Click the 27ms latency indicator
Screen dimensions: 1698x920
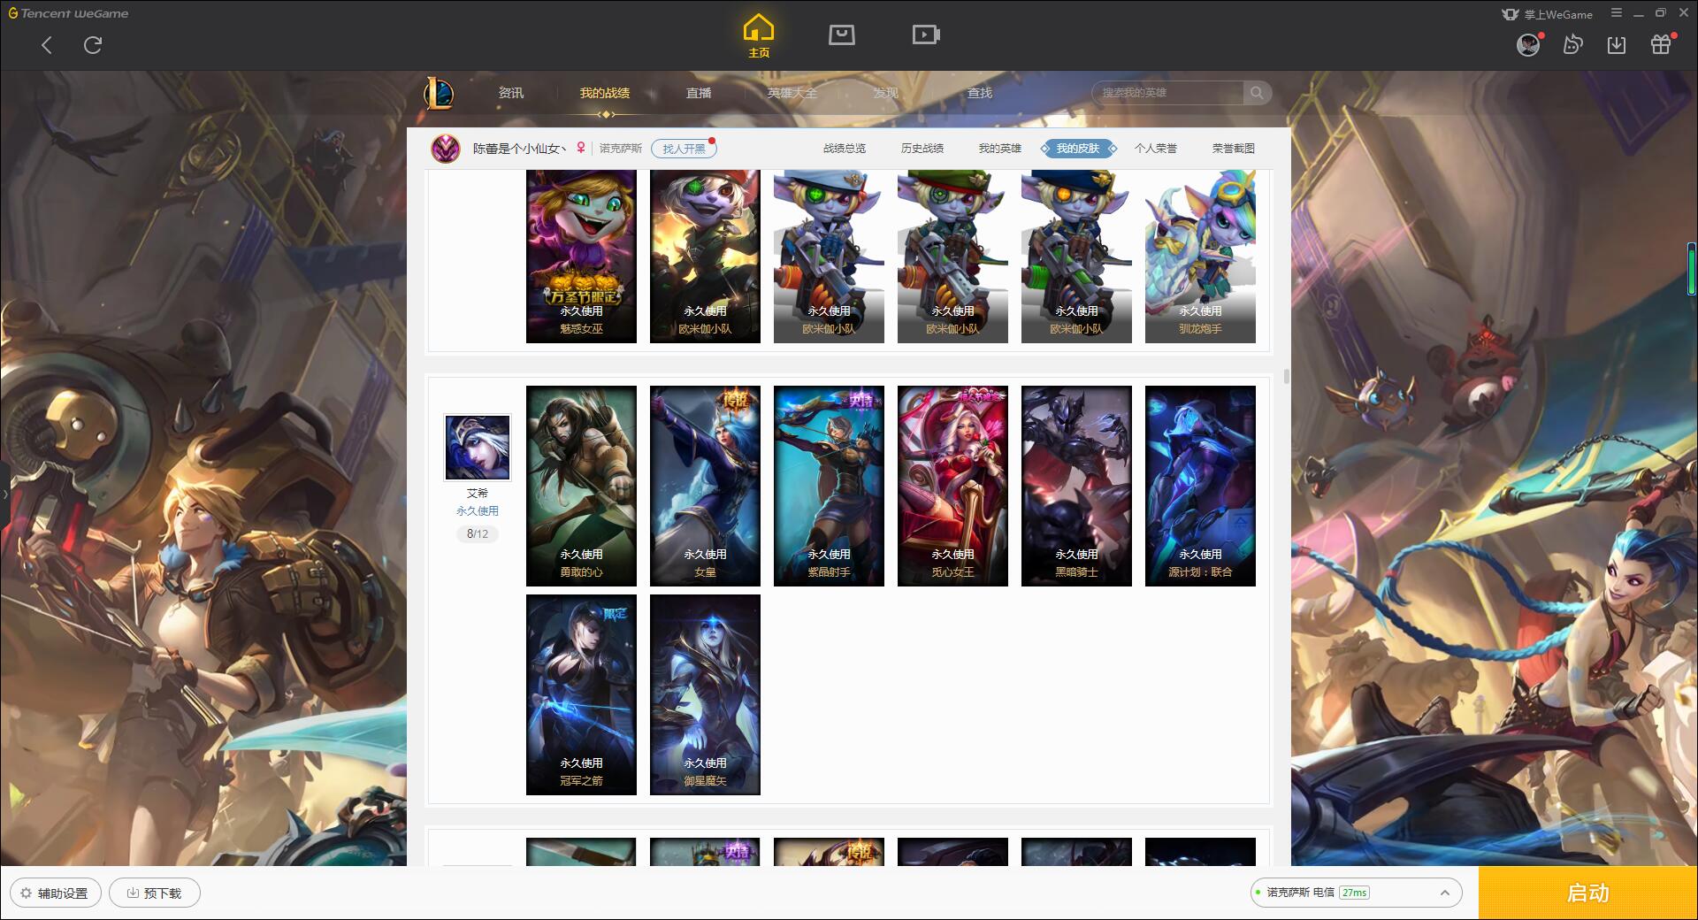tap(1354, 893)
